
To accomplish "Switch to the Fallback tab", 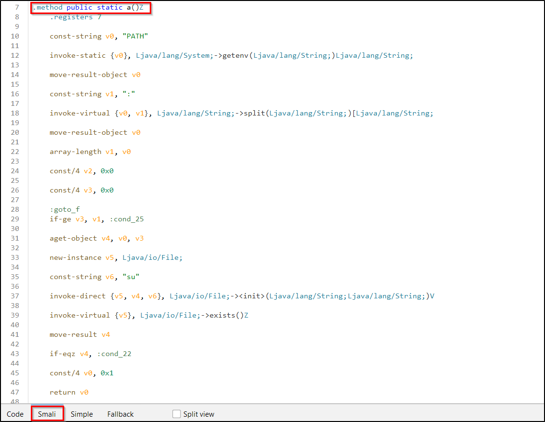I will click(120, 414).
